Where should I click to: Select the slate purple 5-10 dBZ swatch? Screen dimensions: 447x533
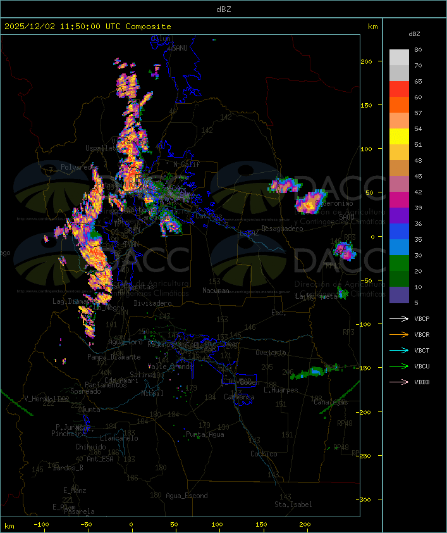(x=399, y=295)
